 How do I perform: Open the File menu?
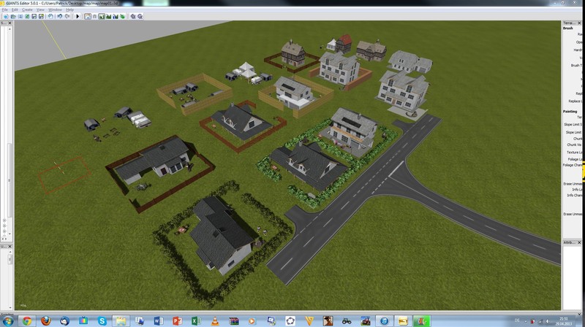coord(5,9)
